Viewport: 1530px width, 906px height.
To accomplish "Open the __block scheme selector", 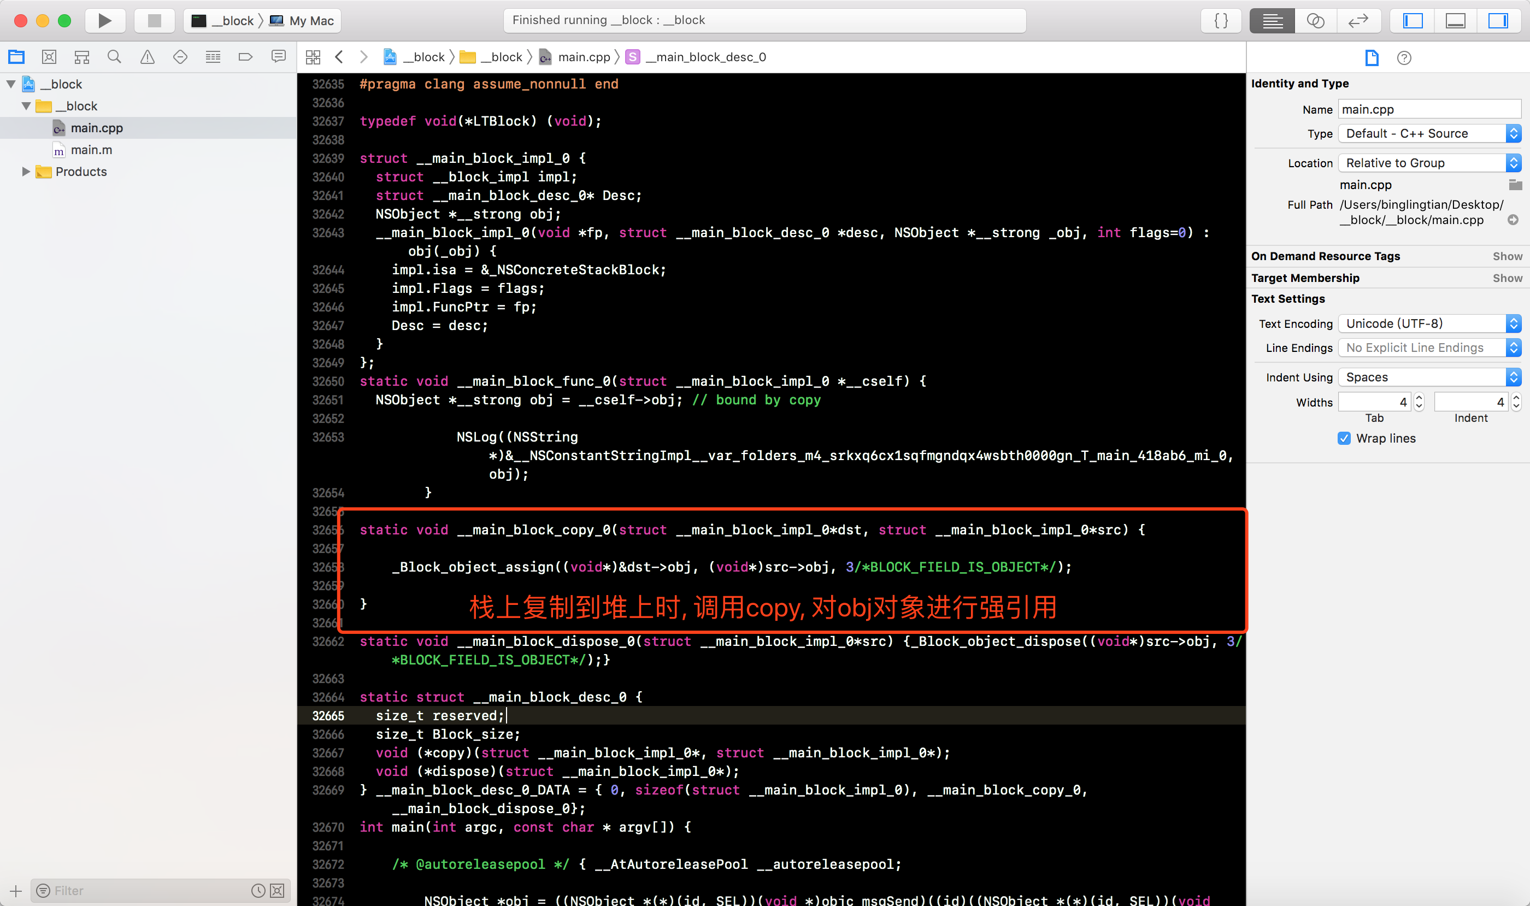I will coord(223,21).
